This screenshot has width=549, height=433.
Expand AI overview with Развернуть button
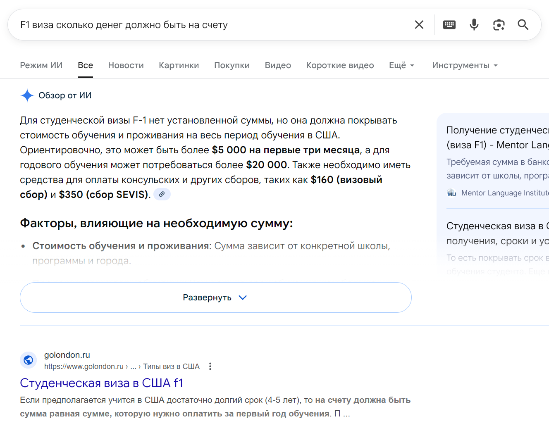216,297
